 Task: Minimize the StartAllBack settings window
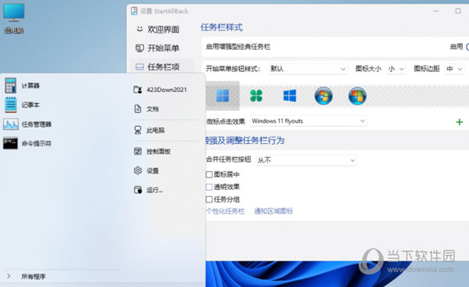(x=436, y=11)
